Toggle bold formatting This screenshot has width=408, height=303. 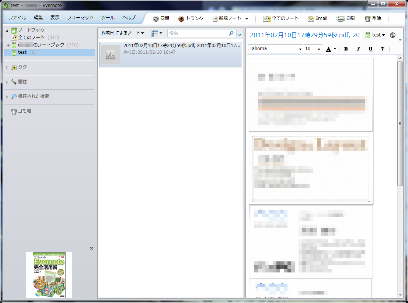346,49
